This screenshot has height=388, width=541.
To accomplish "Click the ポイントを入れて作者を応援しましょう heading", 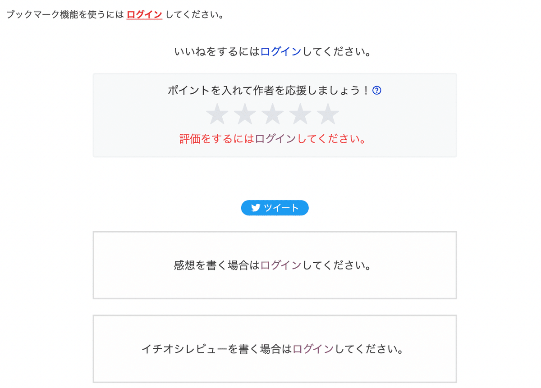I will tap(269, 91).
